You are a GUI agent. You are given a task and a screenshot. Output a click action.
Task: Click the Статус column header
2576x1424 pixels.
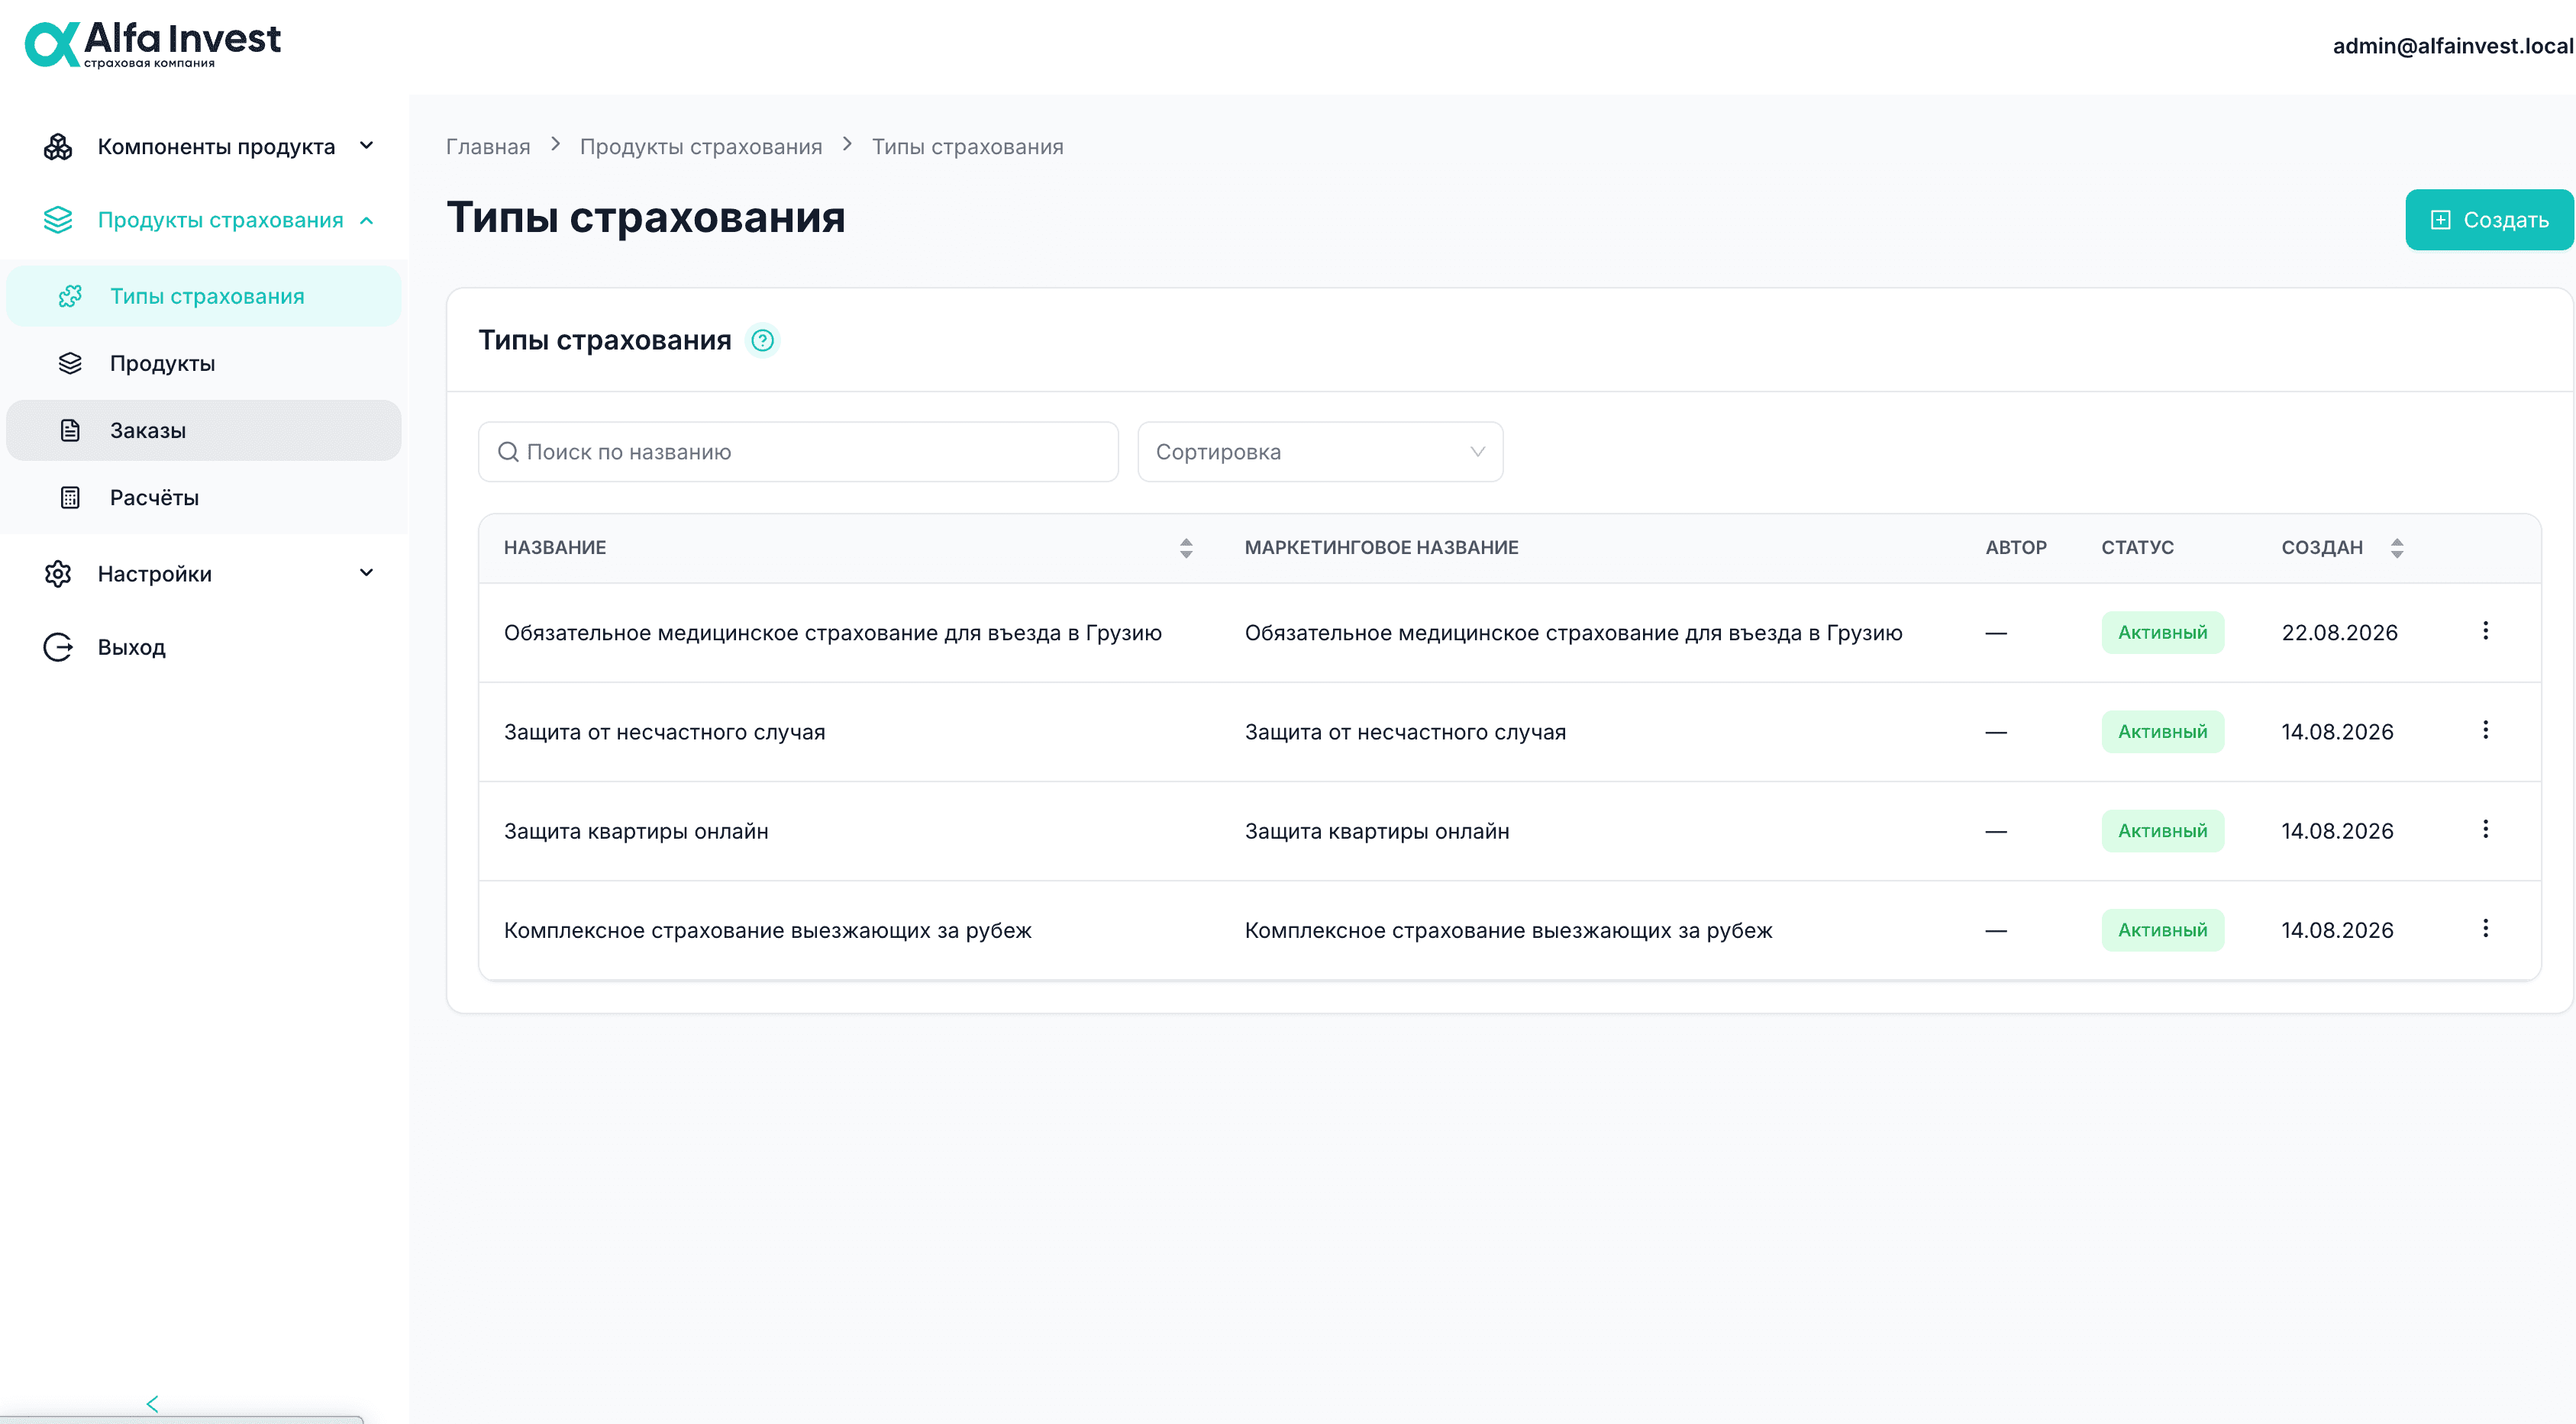[2137, 548]
